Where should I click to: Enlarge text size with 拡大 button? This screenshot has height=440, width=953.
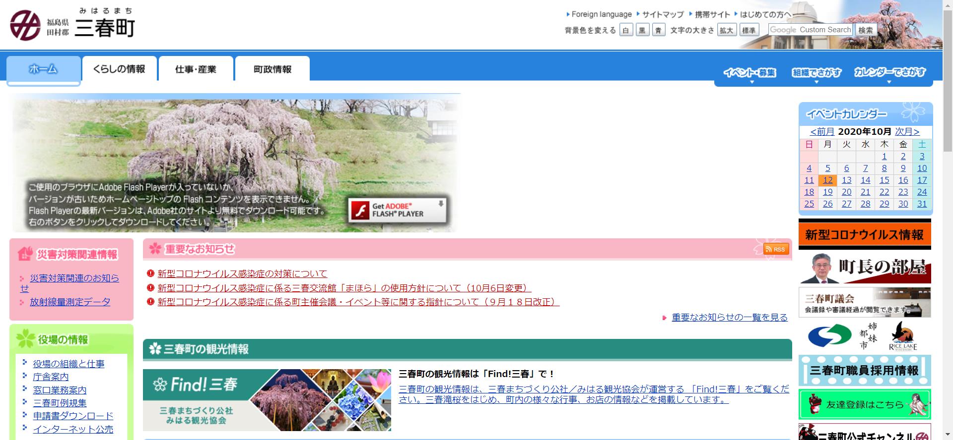pos(727,30)
